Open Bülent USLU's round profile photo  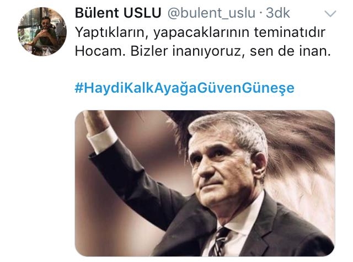(x=42, y=31)
